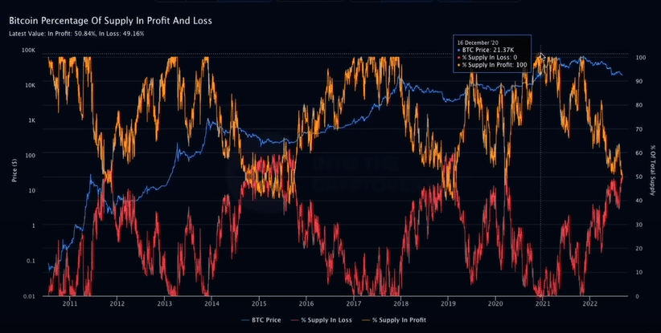
Task: Select the 2022 tick on the time axis
Action: click(591, 304)
